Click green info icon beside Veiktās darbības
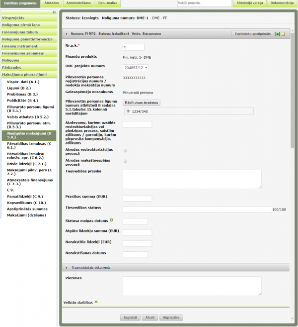Image resolution: width=298 pixels, height=327 pixels. coord(96,302)
